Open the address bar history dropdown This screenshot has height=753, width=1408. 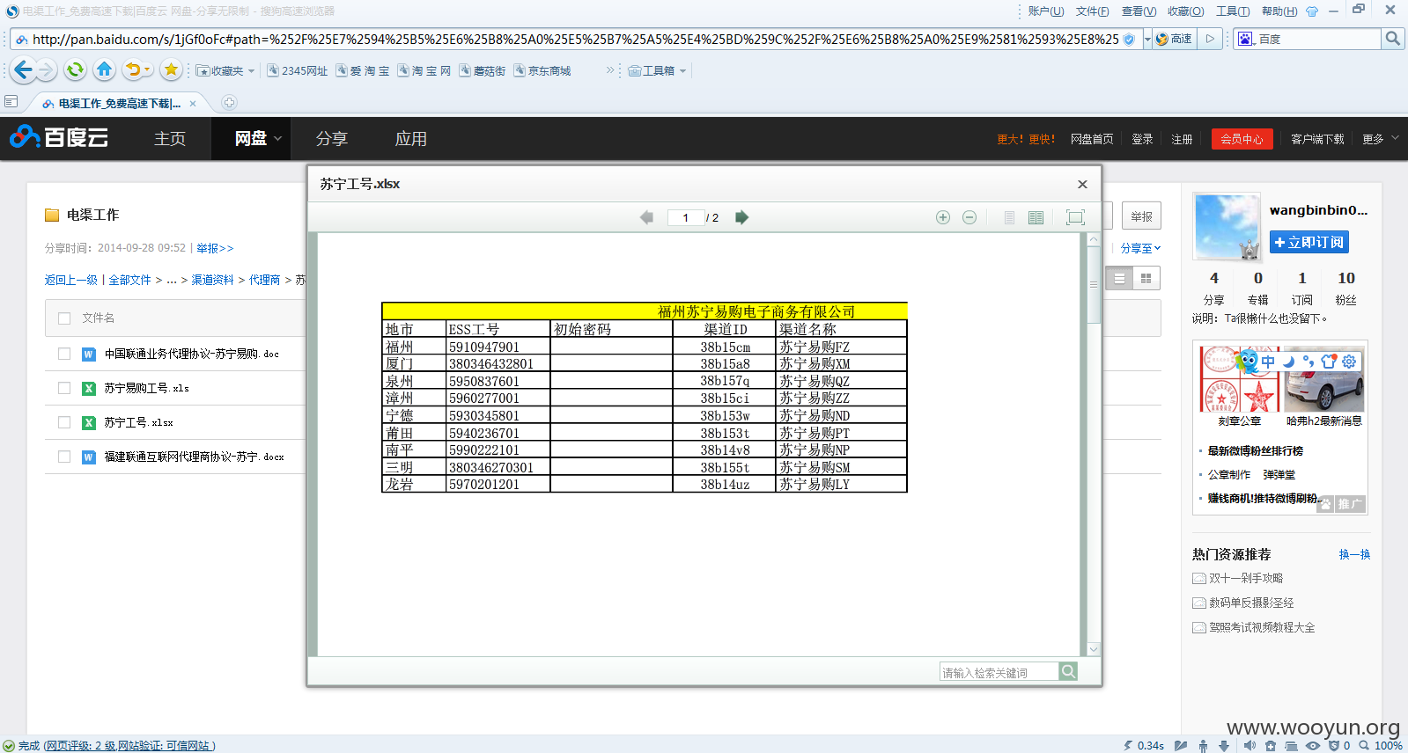[x=1146, y=39]
